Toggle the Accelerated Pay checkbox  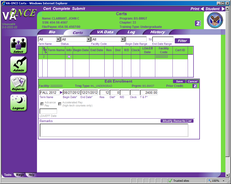[x=60, y=104]
